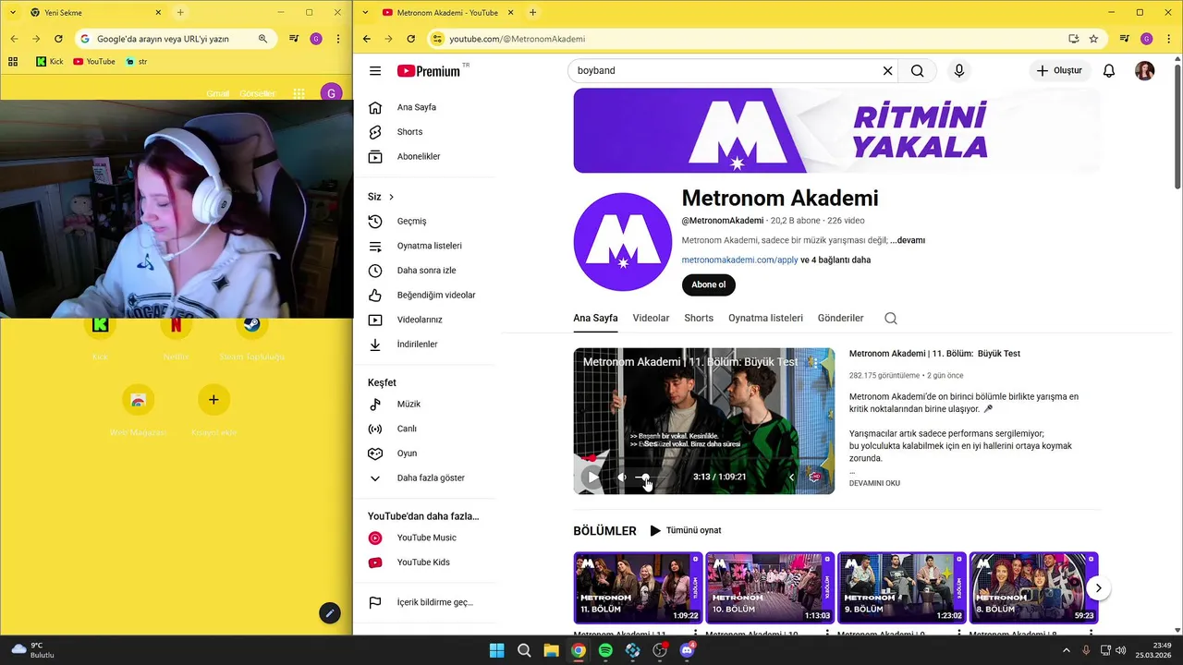
Task: Bookmark page with the star icon
Action: point(1093,39)
